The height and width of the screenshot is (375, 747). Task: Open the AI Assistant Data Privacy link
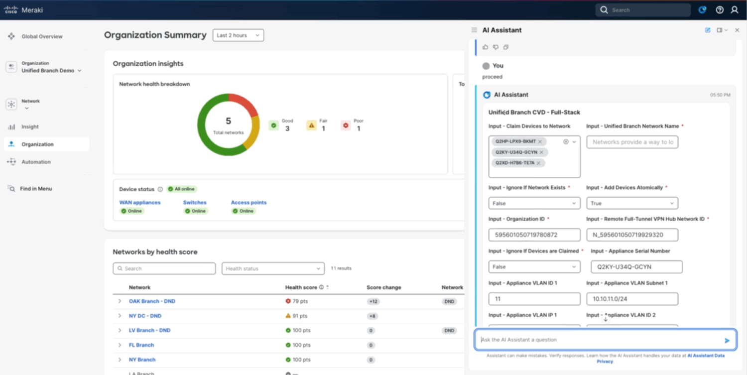[x=707, y=356]
